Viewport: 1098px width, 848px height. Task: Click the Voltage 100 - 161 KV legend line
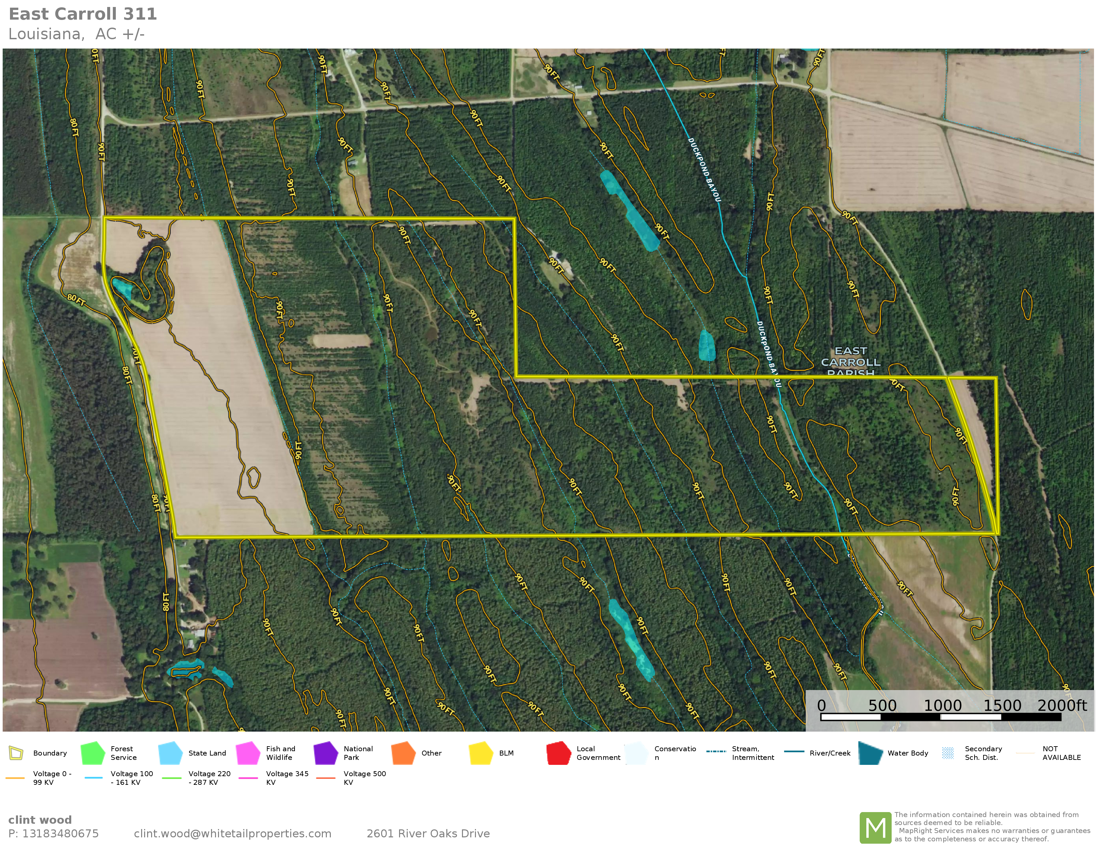94,778
